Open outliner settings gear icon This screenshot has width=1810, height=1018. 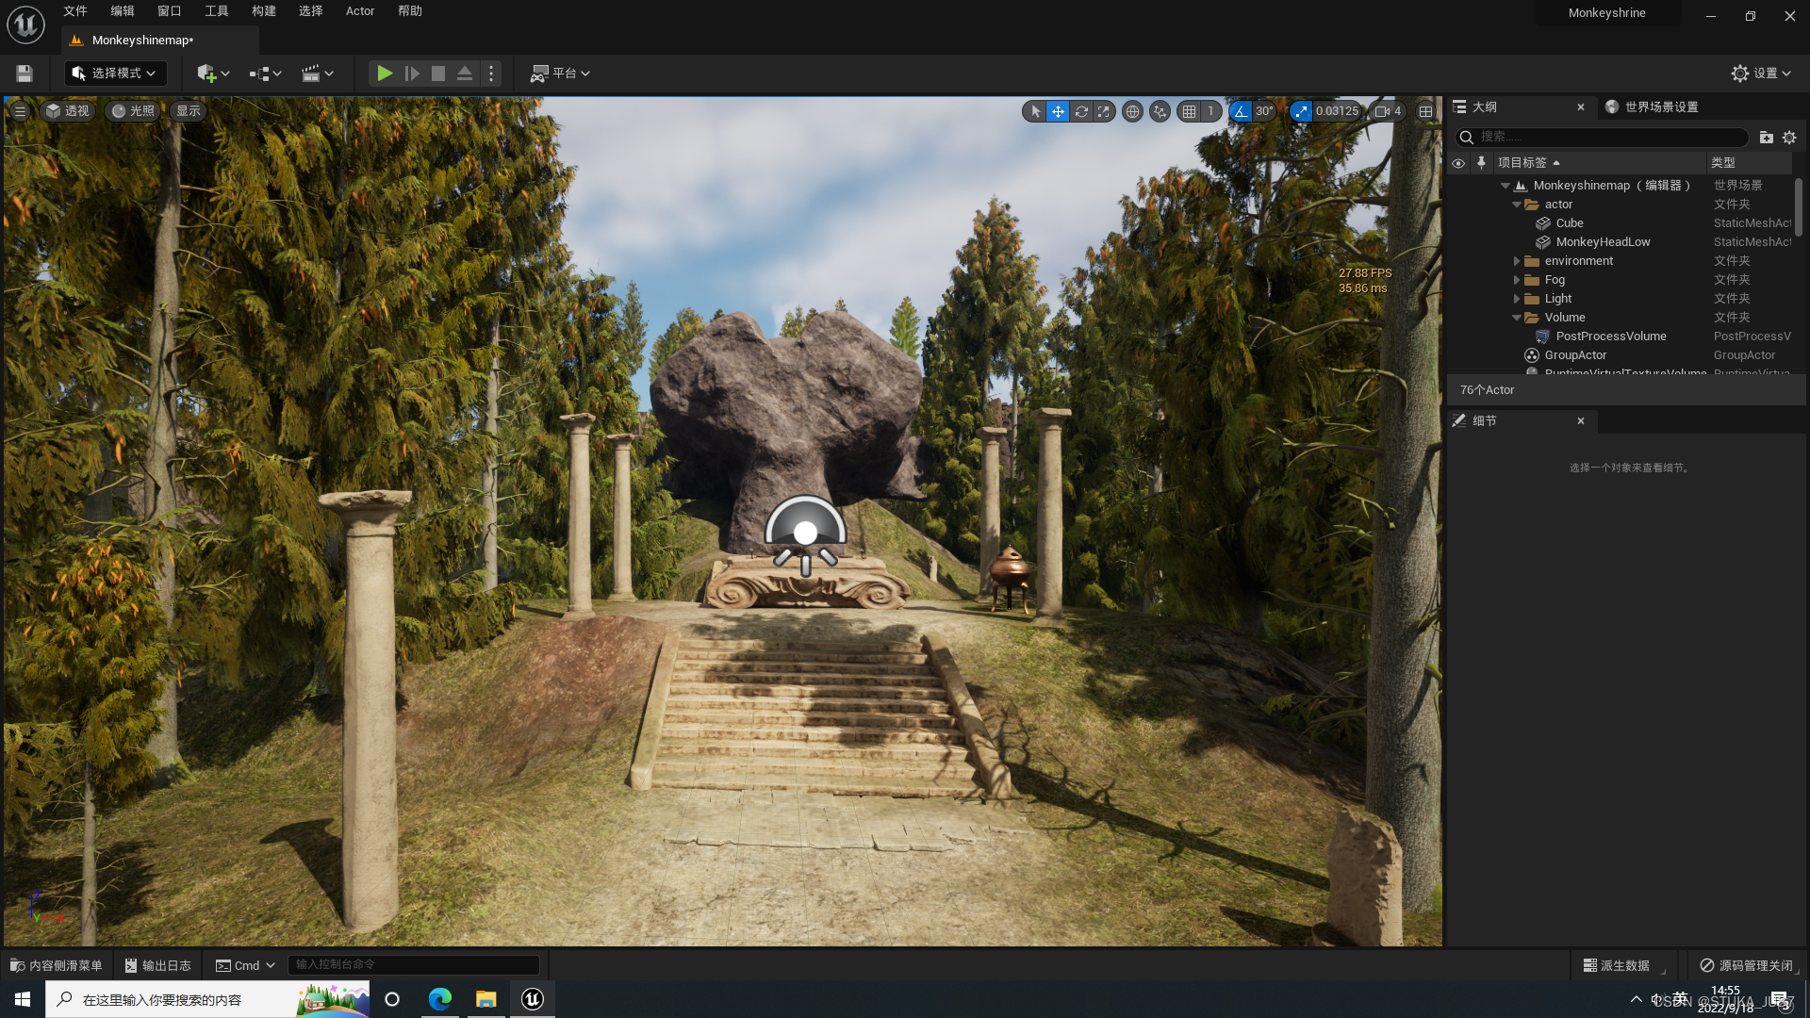tap(1789, 138)
